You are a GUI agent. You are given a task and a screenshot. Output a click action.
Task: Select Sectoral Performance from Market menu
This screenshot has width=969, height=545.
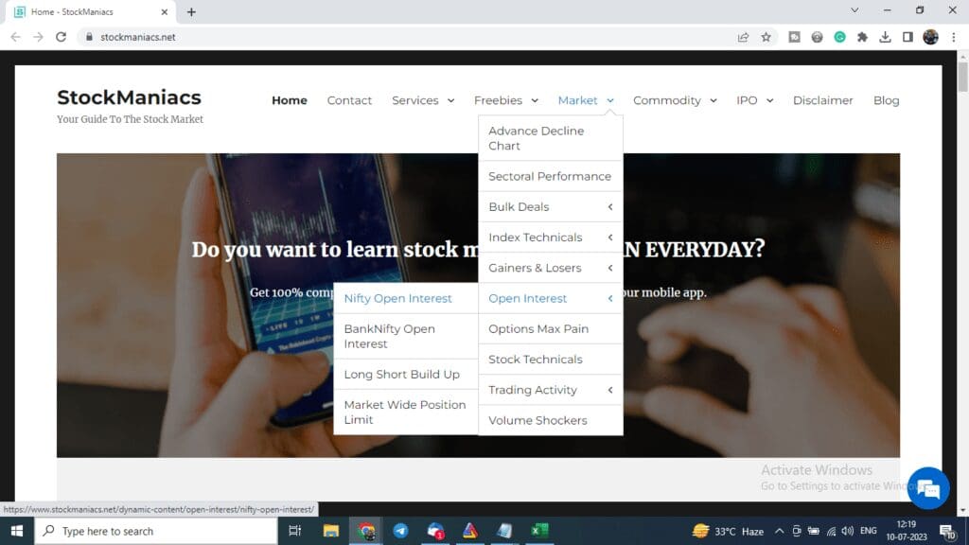[x=551, y=176]
